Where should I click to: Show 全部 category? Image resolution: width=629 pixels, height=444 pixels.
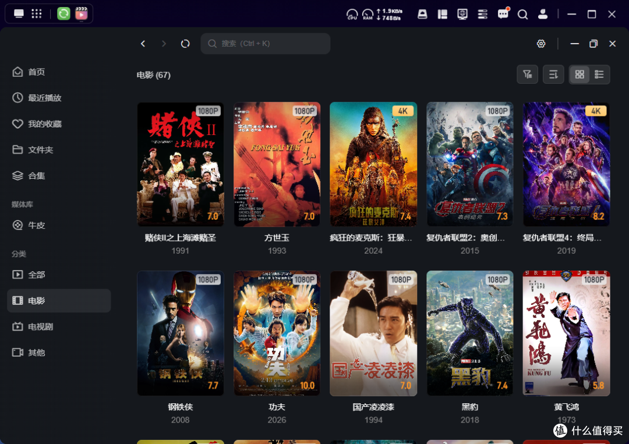pos(59,275)
